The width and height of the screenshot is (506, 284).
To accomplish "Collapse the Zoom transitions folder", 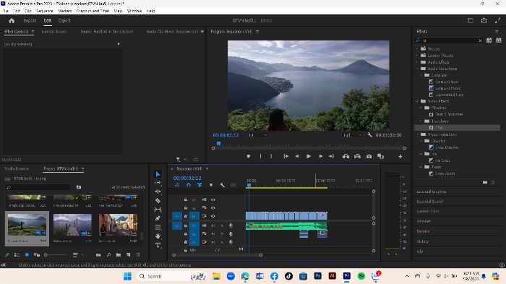I will click(x=421, y=167).
